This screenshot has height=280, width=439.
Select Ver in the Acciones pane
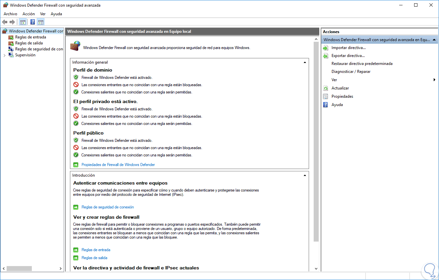point(334,80)
